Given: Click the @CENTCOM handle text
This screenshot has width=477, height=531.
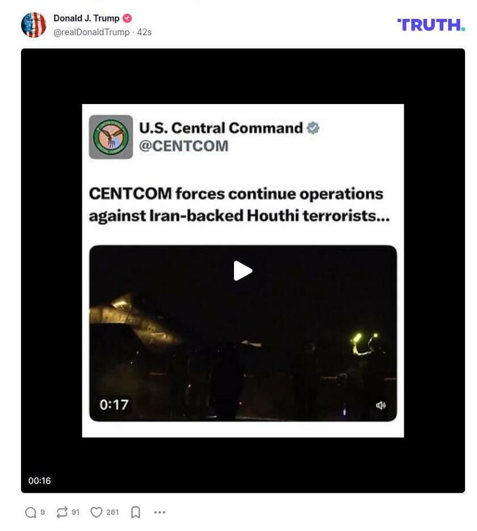Looking at the screenshot, I should (183, 146).
